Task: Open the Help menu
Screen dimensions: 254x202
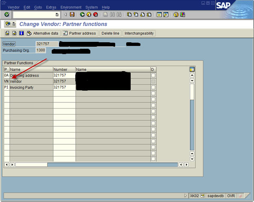Action: coord(106,7)
